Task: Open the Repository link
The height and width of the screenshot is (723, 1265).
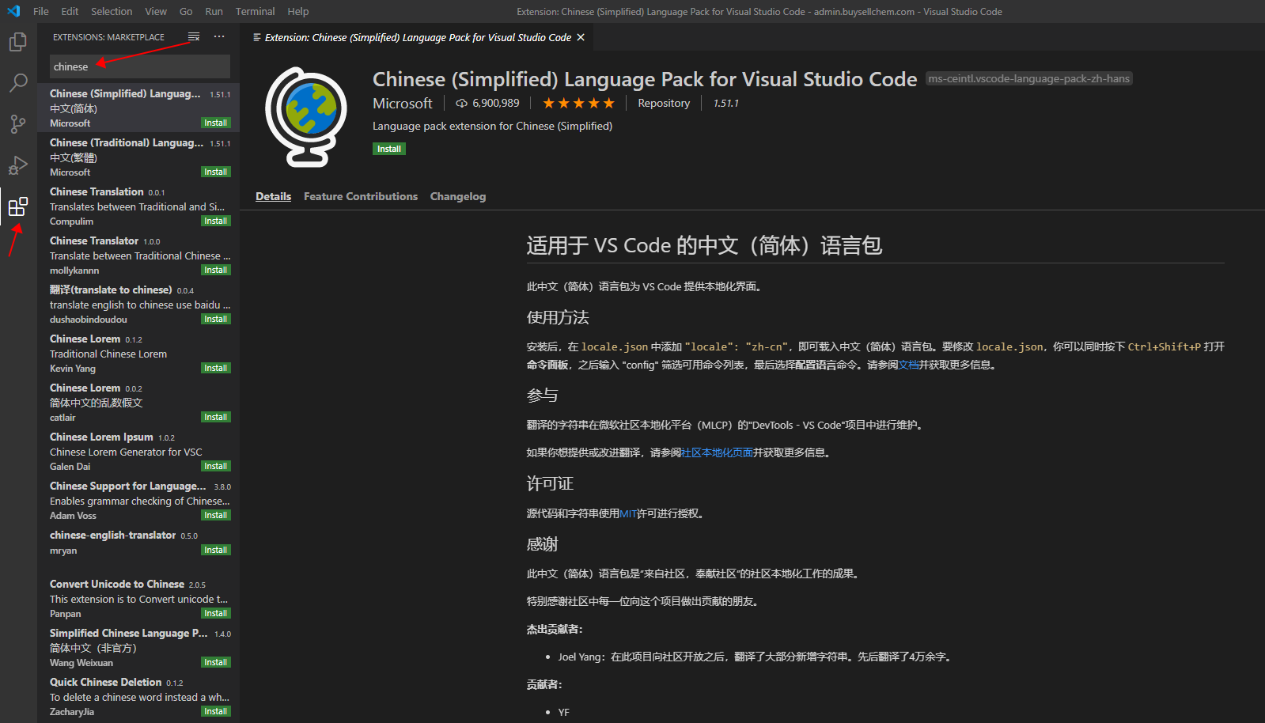Action: click(664, 103)
